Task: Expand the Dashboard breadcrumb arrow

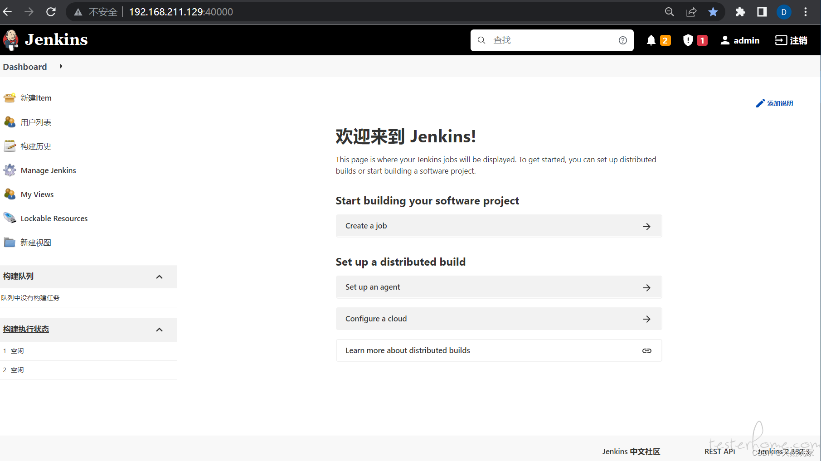Action: tap(61, 66)
